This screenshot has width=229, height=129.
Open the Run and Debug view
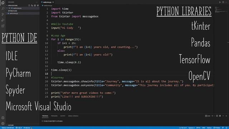3,20
